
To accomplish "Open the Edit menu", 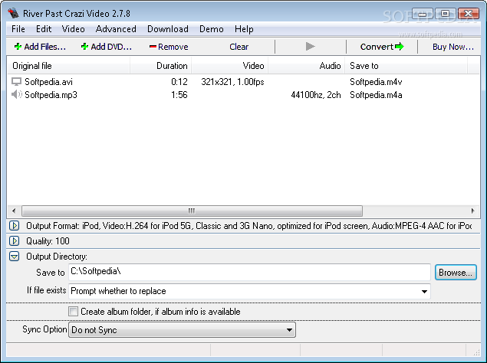I will pyautogui.click(x=44, y=29).
